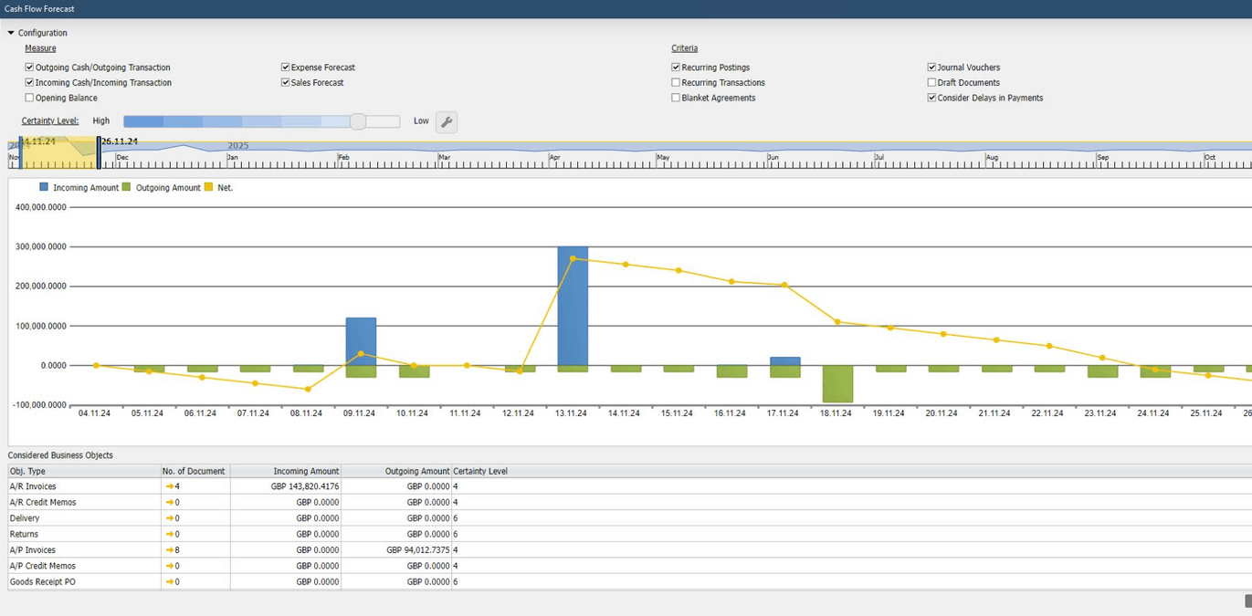Screen dimensions: 1252x616
Task: Select the Delivery row label
Action: point(25,518)
